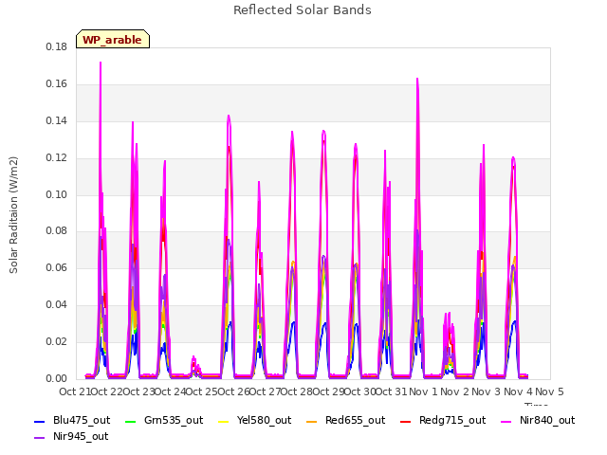Click the Yel580_out legend label
Image resolution: width=607 pixels, height=455 pixels.
(x=264, y=421)
